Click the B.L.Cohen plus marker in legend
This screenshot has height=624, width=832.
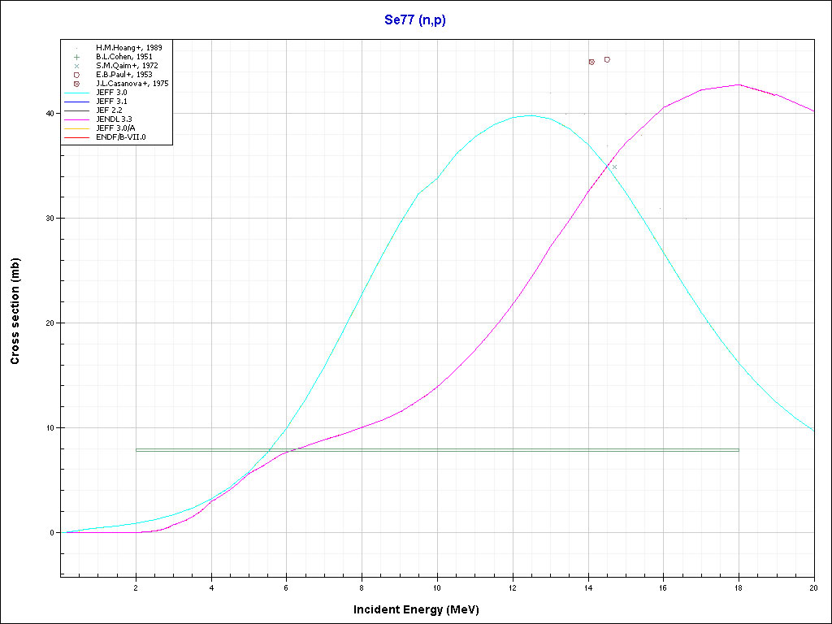[x=76, y=57]
